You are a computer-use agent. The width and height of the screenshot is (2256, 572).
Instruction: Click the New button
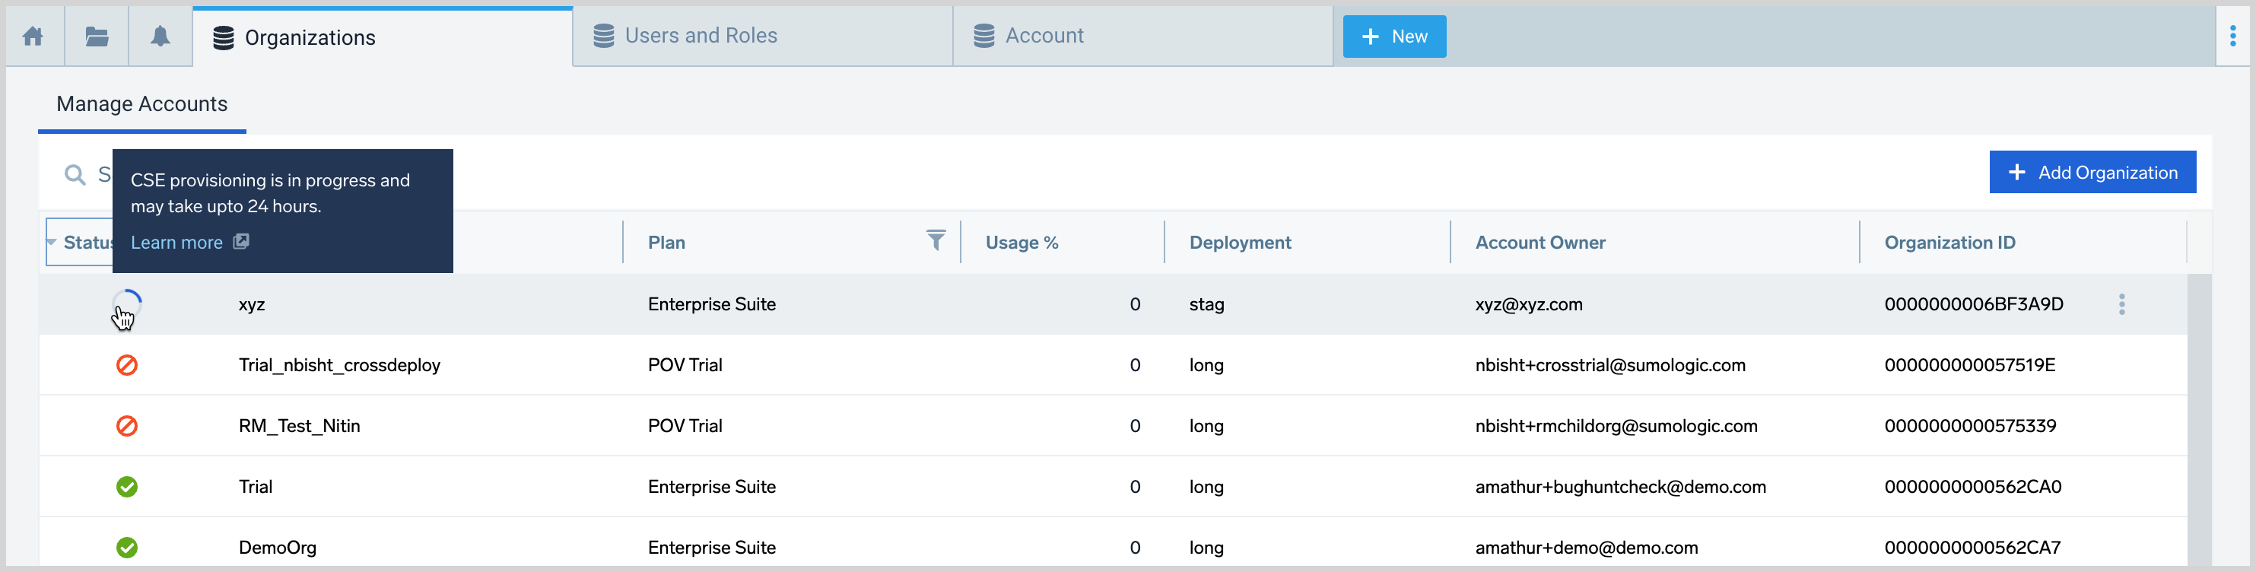click(x=1393, y=37)
